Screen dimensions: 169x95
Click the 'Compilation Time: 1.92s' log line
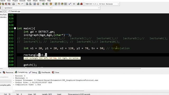point(27,85)
